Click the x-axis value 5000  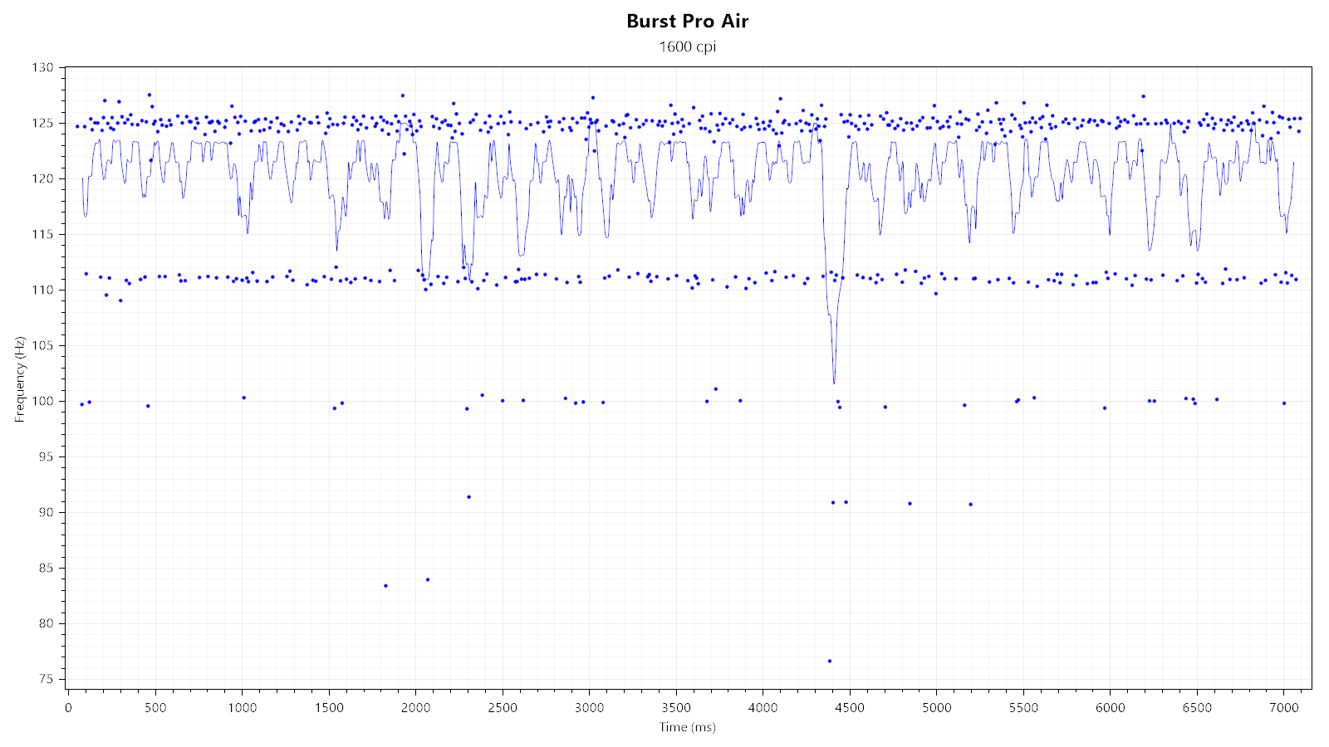tap(936, 707)
